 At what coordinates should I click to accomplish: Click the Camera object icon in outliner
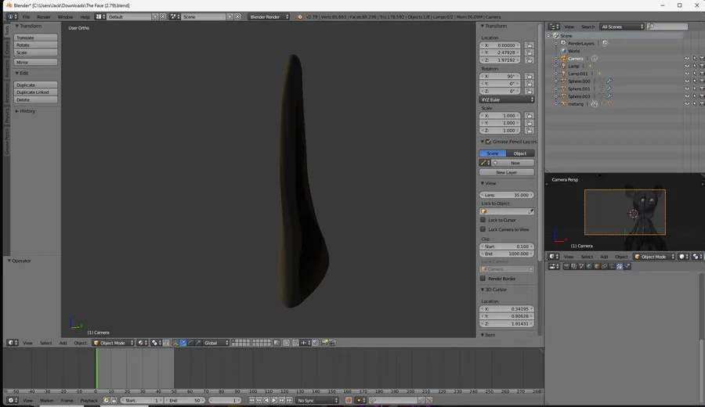(563, 59)
